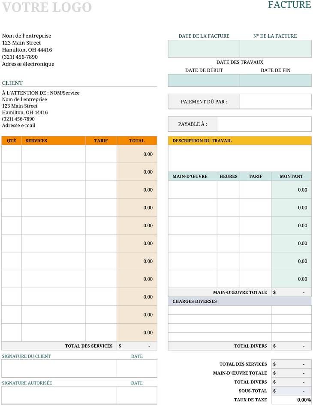Image resolution: width=313 pixels, height=406 pixels.
Task: Select the cell under DATE DE DÉBUT
Action: click(204, 80)
